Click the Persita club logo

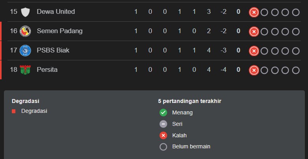click(25, 70)
